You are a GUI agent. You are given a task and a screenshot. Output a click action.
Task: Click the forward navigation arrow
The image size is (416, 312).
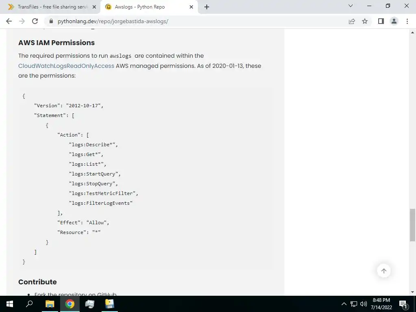(x=22, y=21)
